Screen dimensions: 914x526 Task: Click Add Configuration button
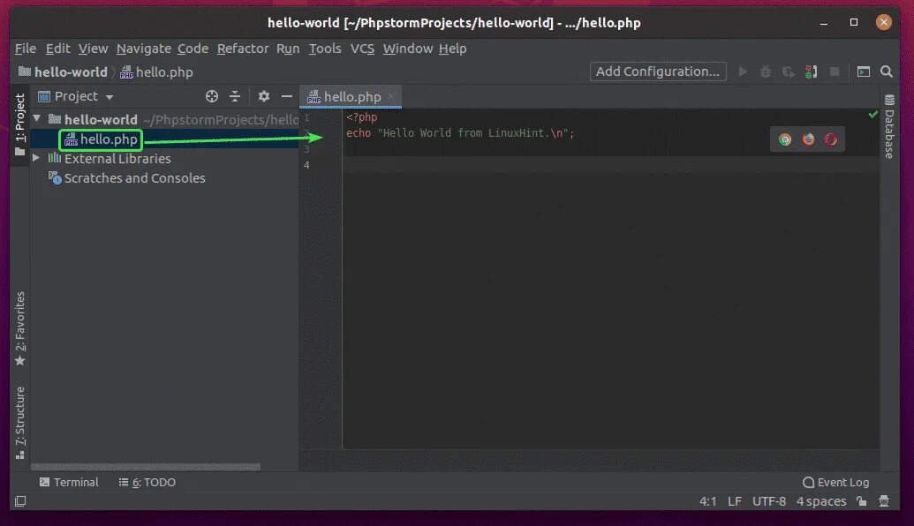point(658,71)
